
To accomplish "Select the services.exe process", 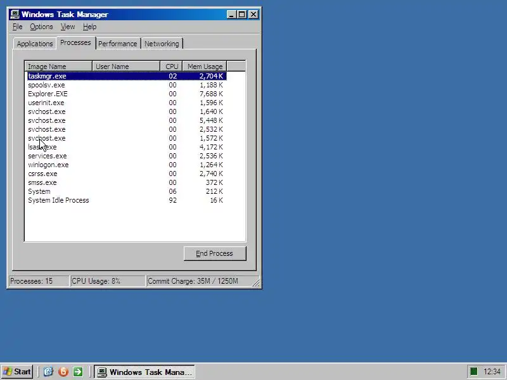I will tap(127, 156).
